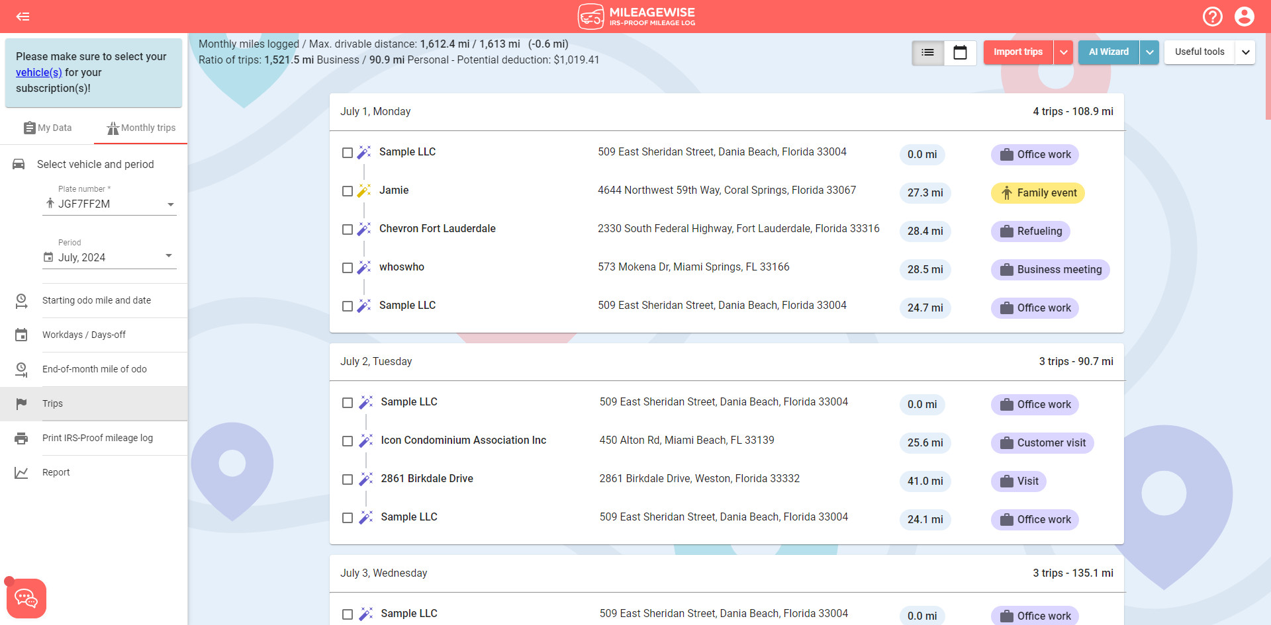Open the Report menu item
1271x625 pixels.
click(93, 472)
